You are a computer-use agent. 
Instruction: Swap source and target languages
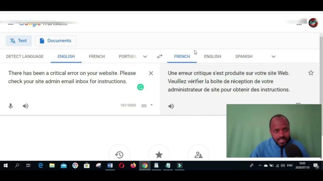[x=160, y=56]
